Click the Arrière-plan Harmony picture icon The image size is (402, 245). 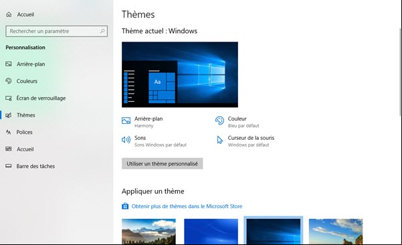point(126,120)
